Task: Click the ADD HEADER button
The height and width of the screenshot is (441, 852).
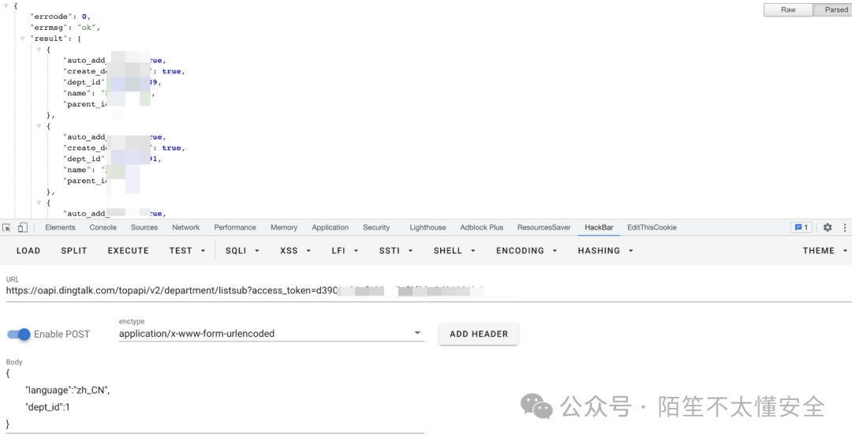Action: click(x=479, y=334)
